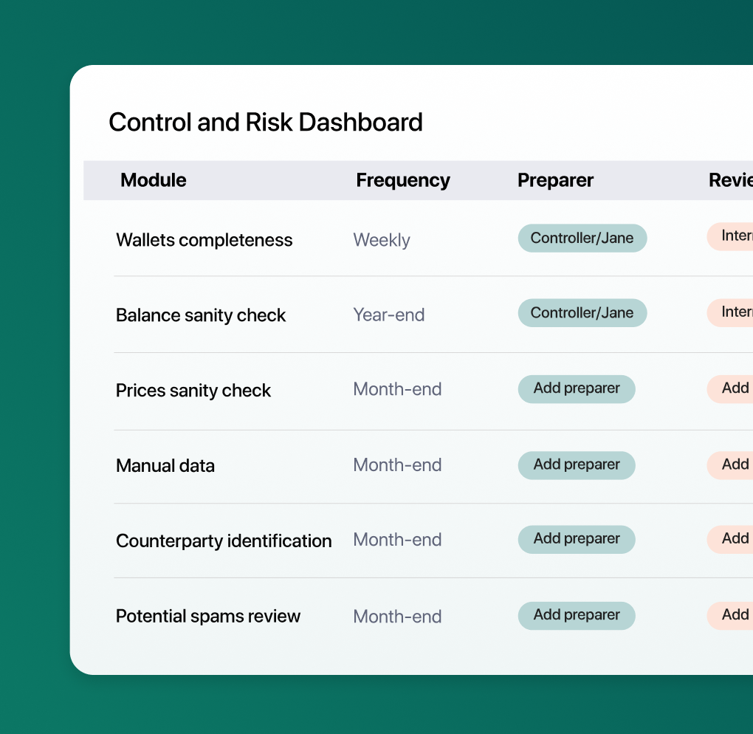This screenshot has width=753, height=734.
Task: Open the Manual data module
Action: point(165,465)
